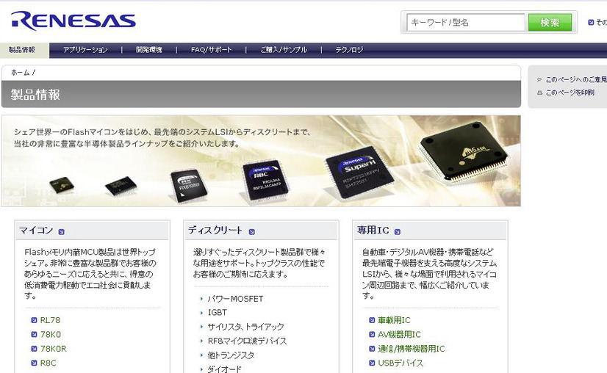Open AV機器用IC link
The width and height of the screenshot is (607, 373).
[x=399, y=334]
